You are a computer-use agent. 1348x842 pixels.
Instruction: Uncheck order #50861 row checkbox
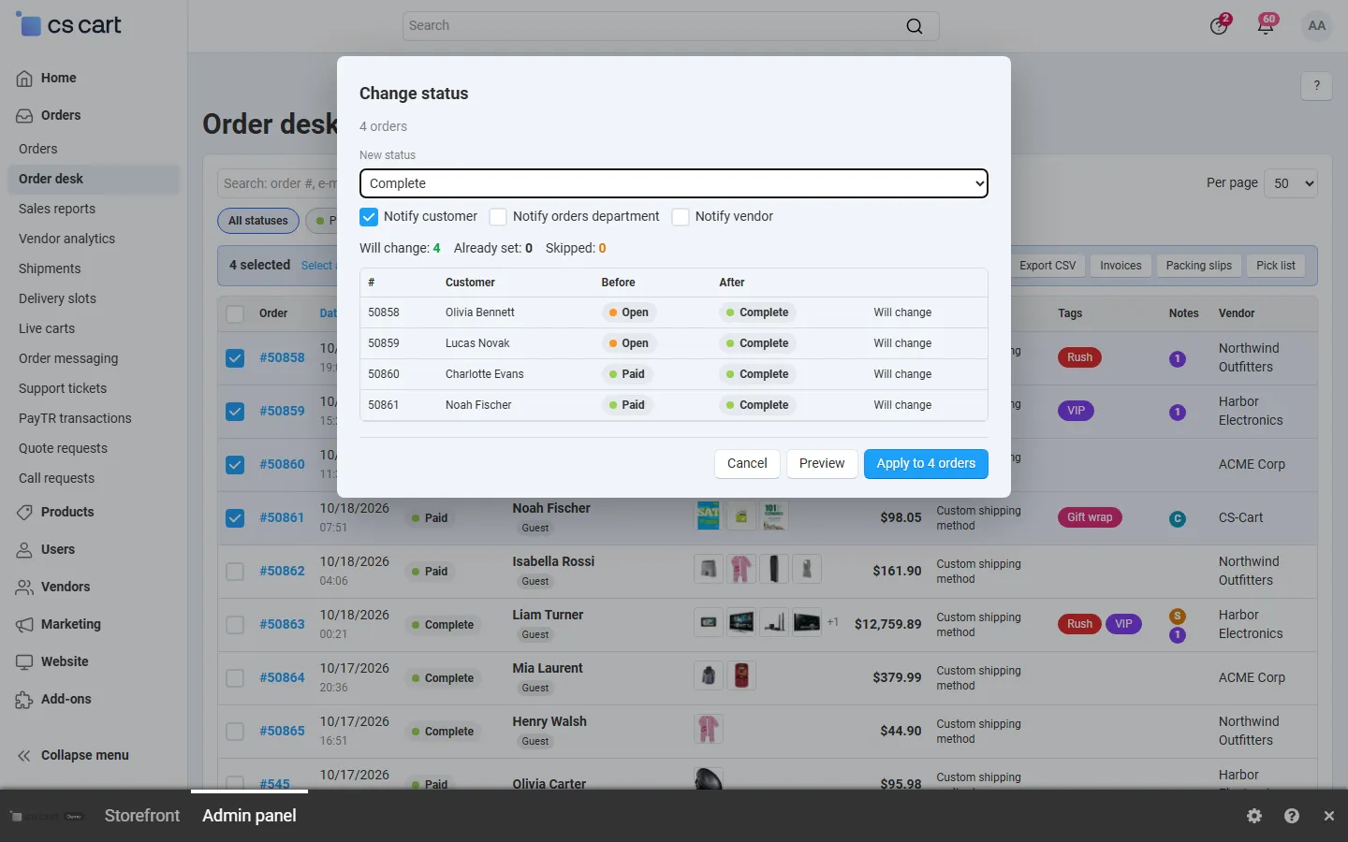tap(235, 518)
